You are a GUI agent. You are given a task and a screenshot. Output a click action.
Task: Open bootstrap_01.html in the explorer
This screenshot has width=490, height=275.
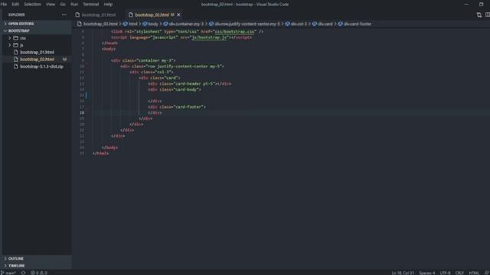(37, 53)
